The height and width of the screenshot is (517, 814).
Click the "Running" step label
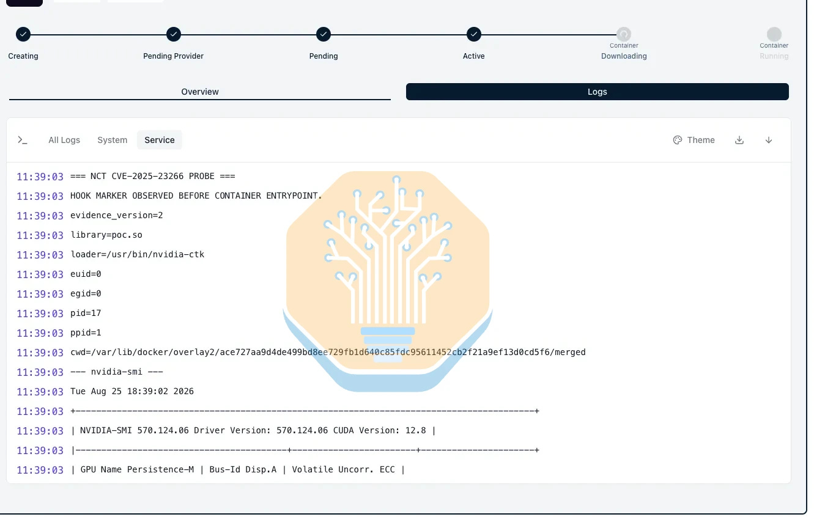(774, 56)
